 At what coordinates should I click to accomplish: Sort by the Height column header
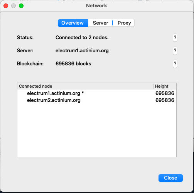[165, 86]
